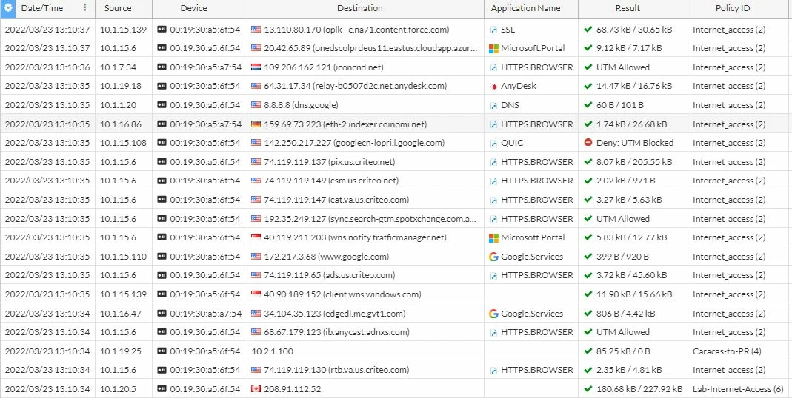Screen dimensions: 792x398
Task: Click the Canada flag beside 208.91.112.52
Action: pos(256,389)
